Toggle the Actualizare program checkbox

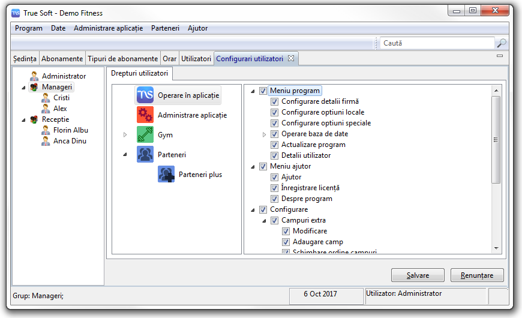[274, 145]
